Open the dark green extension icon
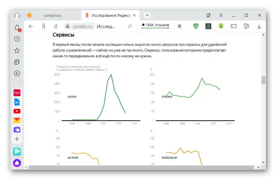 (x=208, y=26)
